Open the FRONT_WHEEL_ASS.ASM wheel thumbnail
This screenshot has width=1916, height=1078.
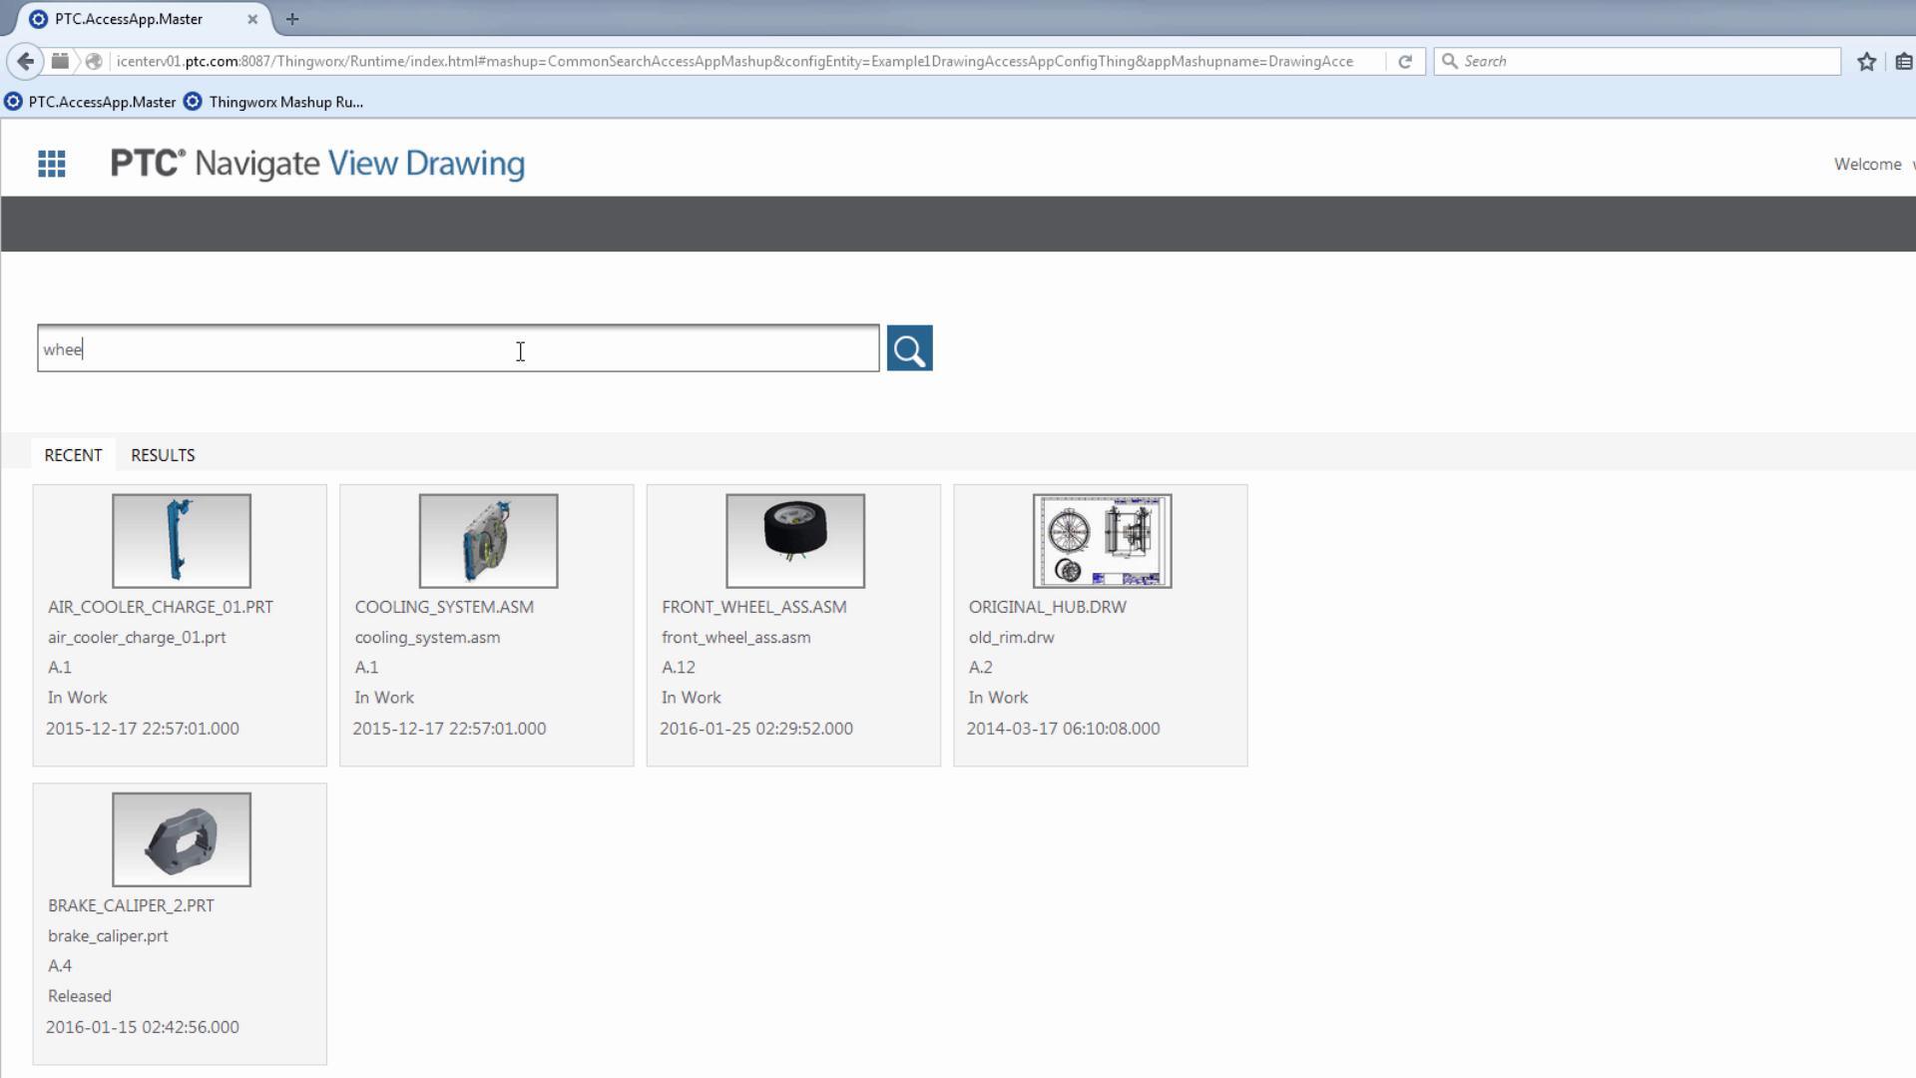[795, 541]
